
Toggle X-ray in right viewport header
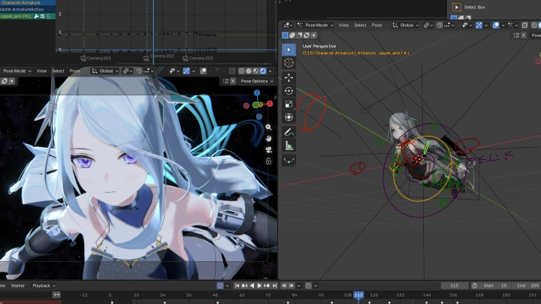[524, 26]
